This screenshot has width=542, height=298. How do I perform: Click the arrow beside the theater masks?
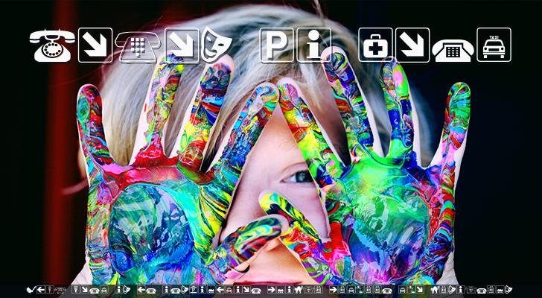coord(182,45)
